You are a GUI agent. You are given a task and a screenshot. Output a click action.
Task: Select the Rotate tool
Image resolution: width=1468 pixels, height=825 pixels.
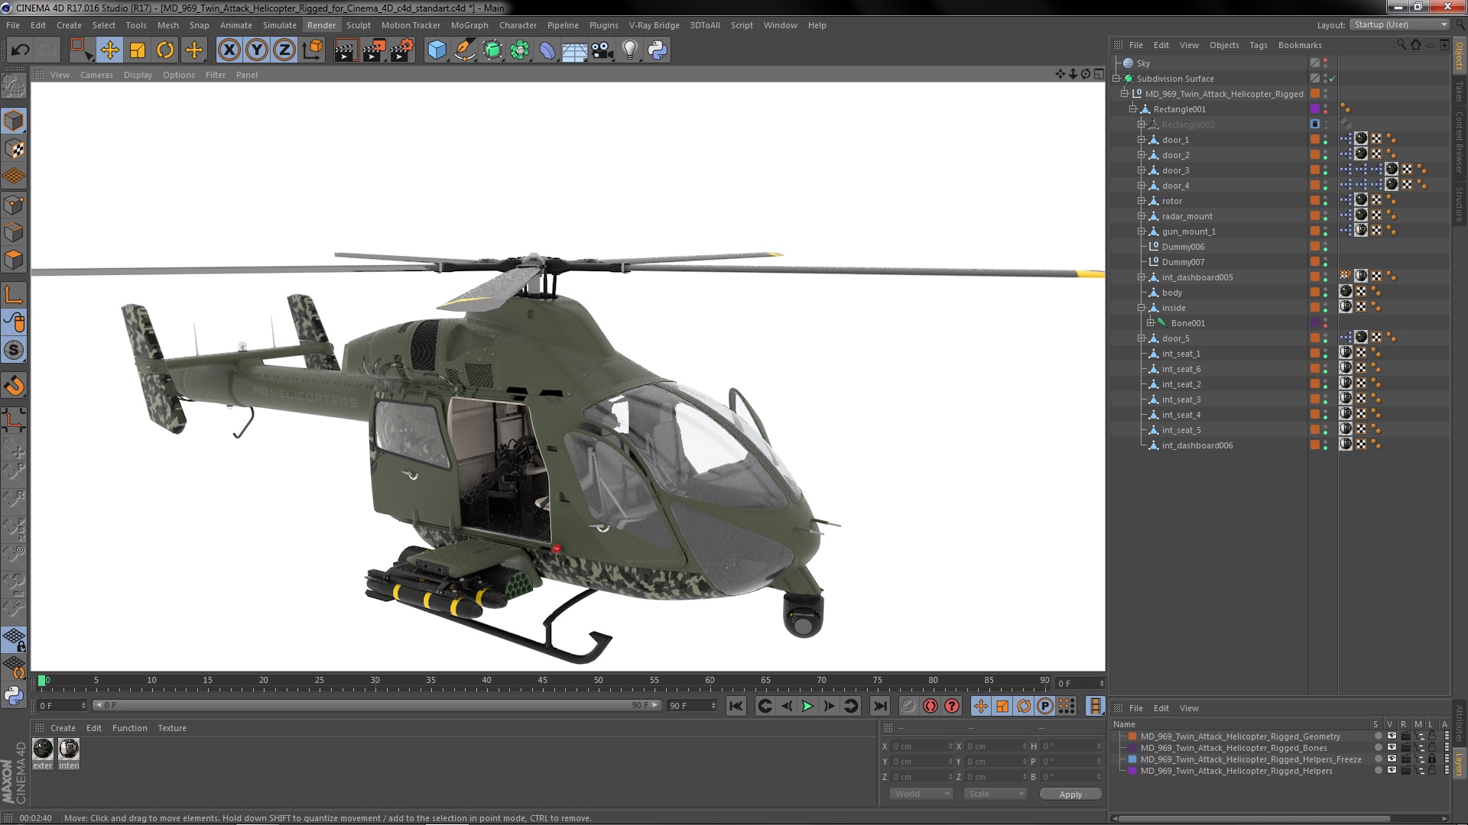pyautogui.click(x=165, y=50)
